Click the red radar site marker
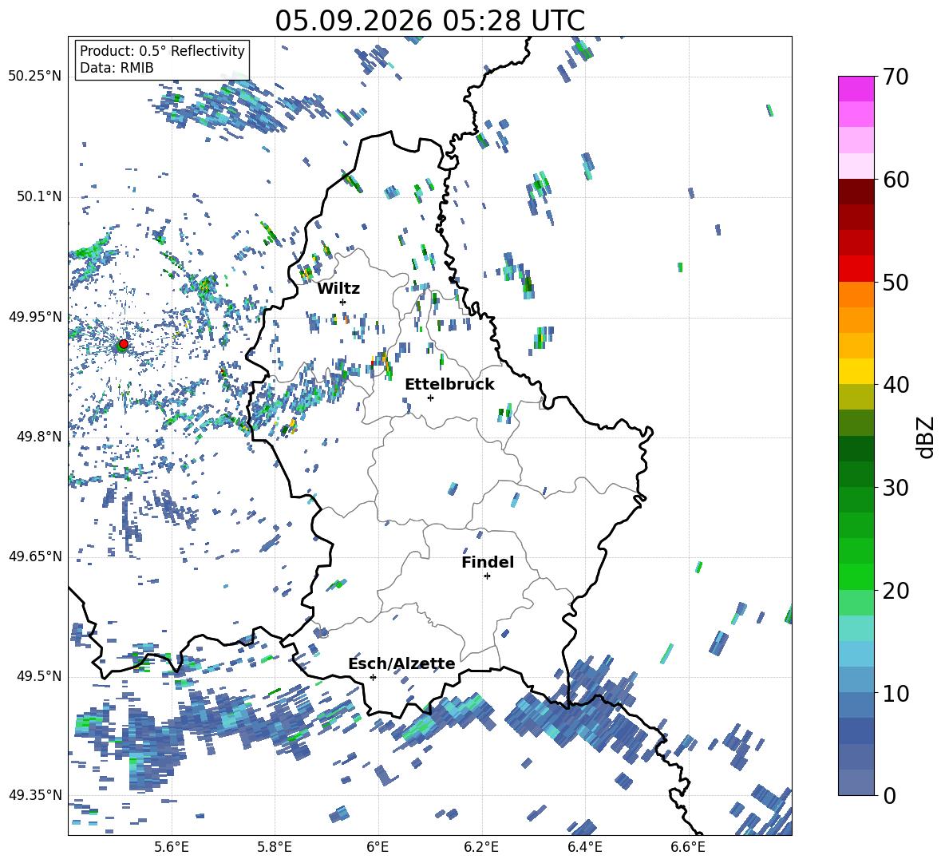The height and width of the screenshot is (863, 945). [124, 344]
